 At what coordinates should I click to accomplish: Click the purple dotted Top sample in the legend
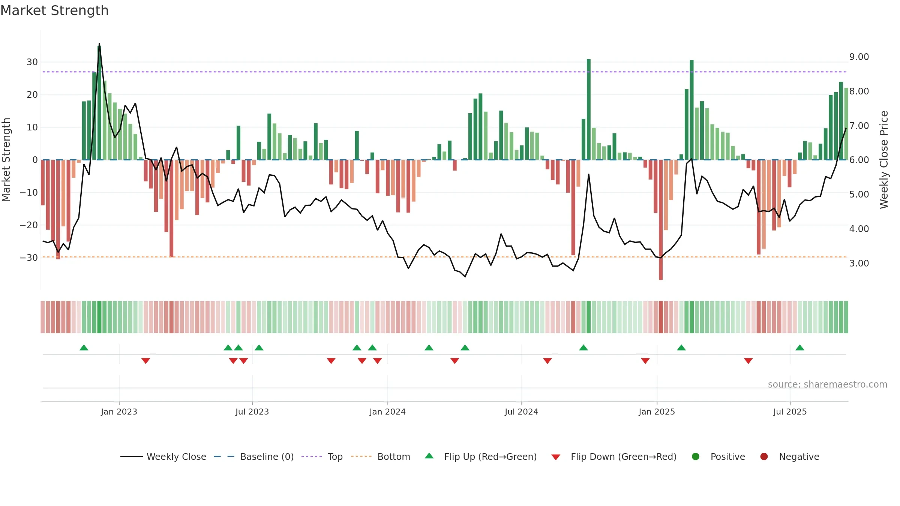312,457
